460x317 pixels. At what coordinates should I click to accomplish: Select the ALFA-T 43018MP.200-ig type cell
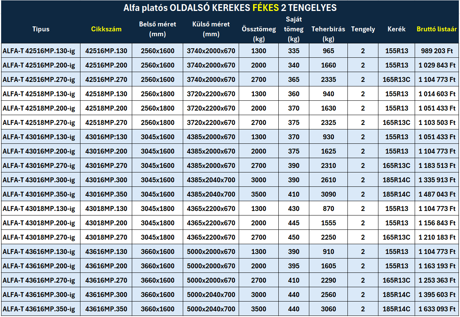point(39,223)
